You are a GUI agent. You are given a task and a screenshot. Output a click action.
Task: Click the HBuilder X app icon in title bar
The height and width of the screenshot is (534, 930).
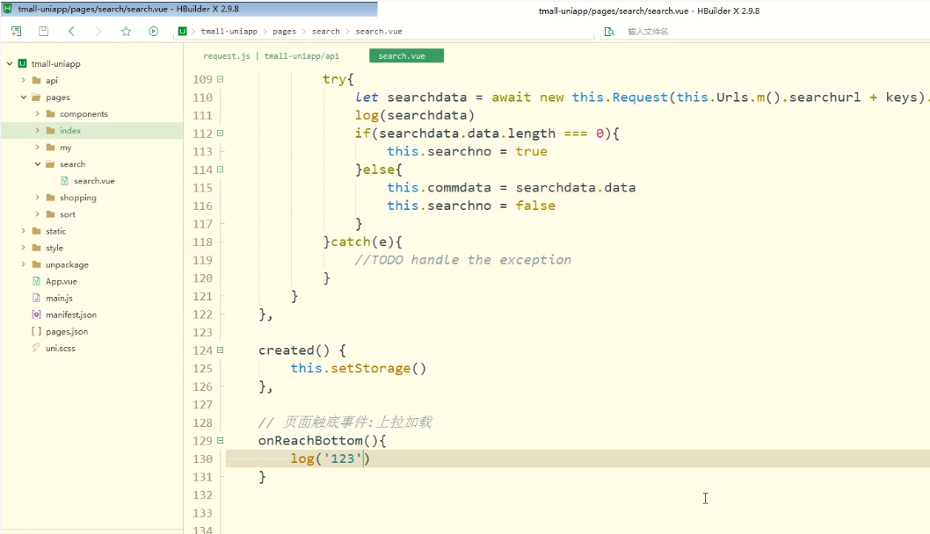[x=8, y=9]
